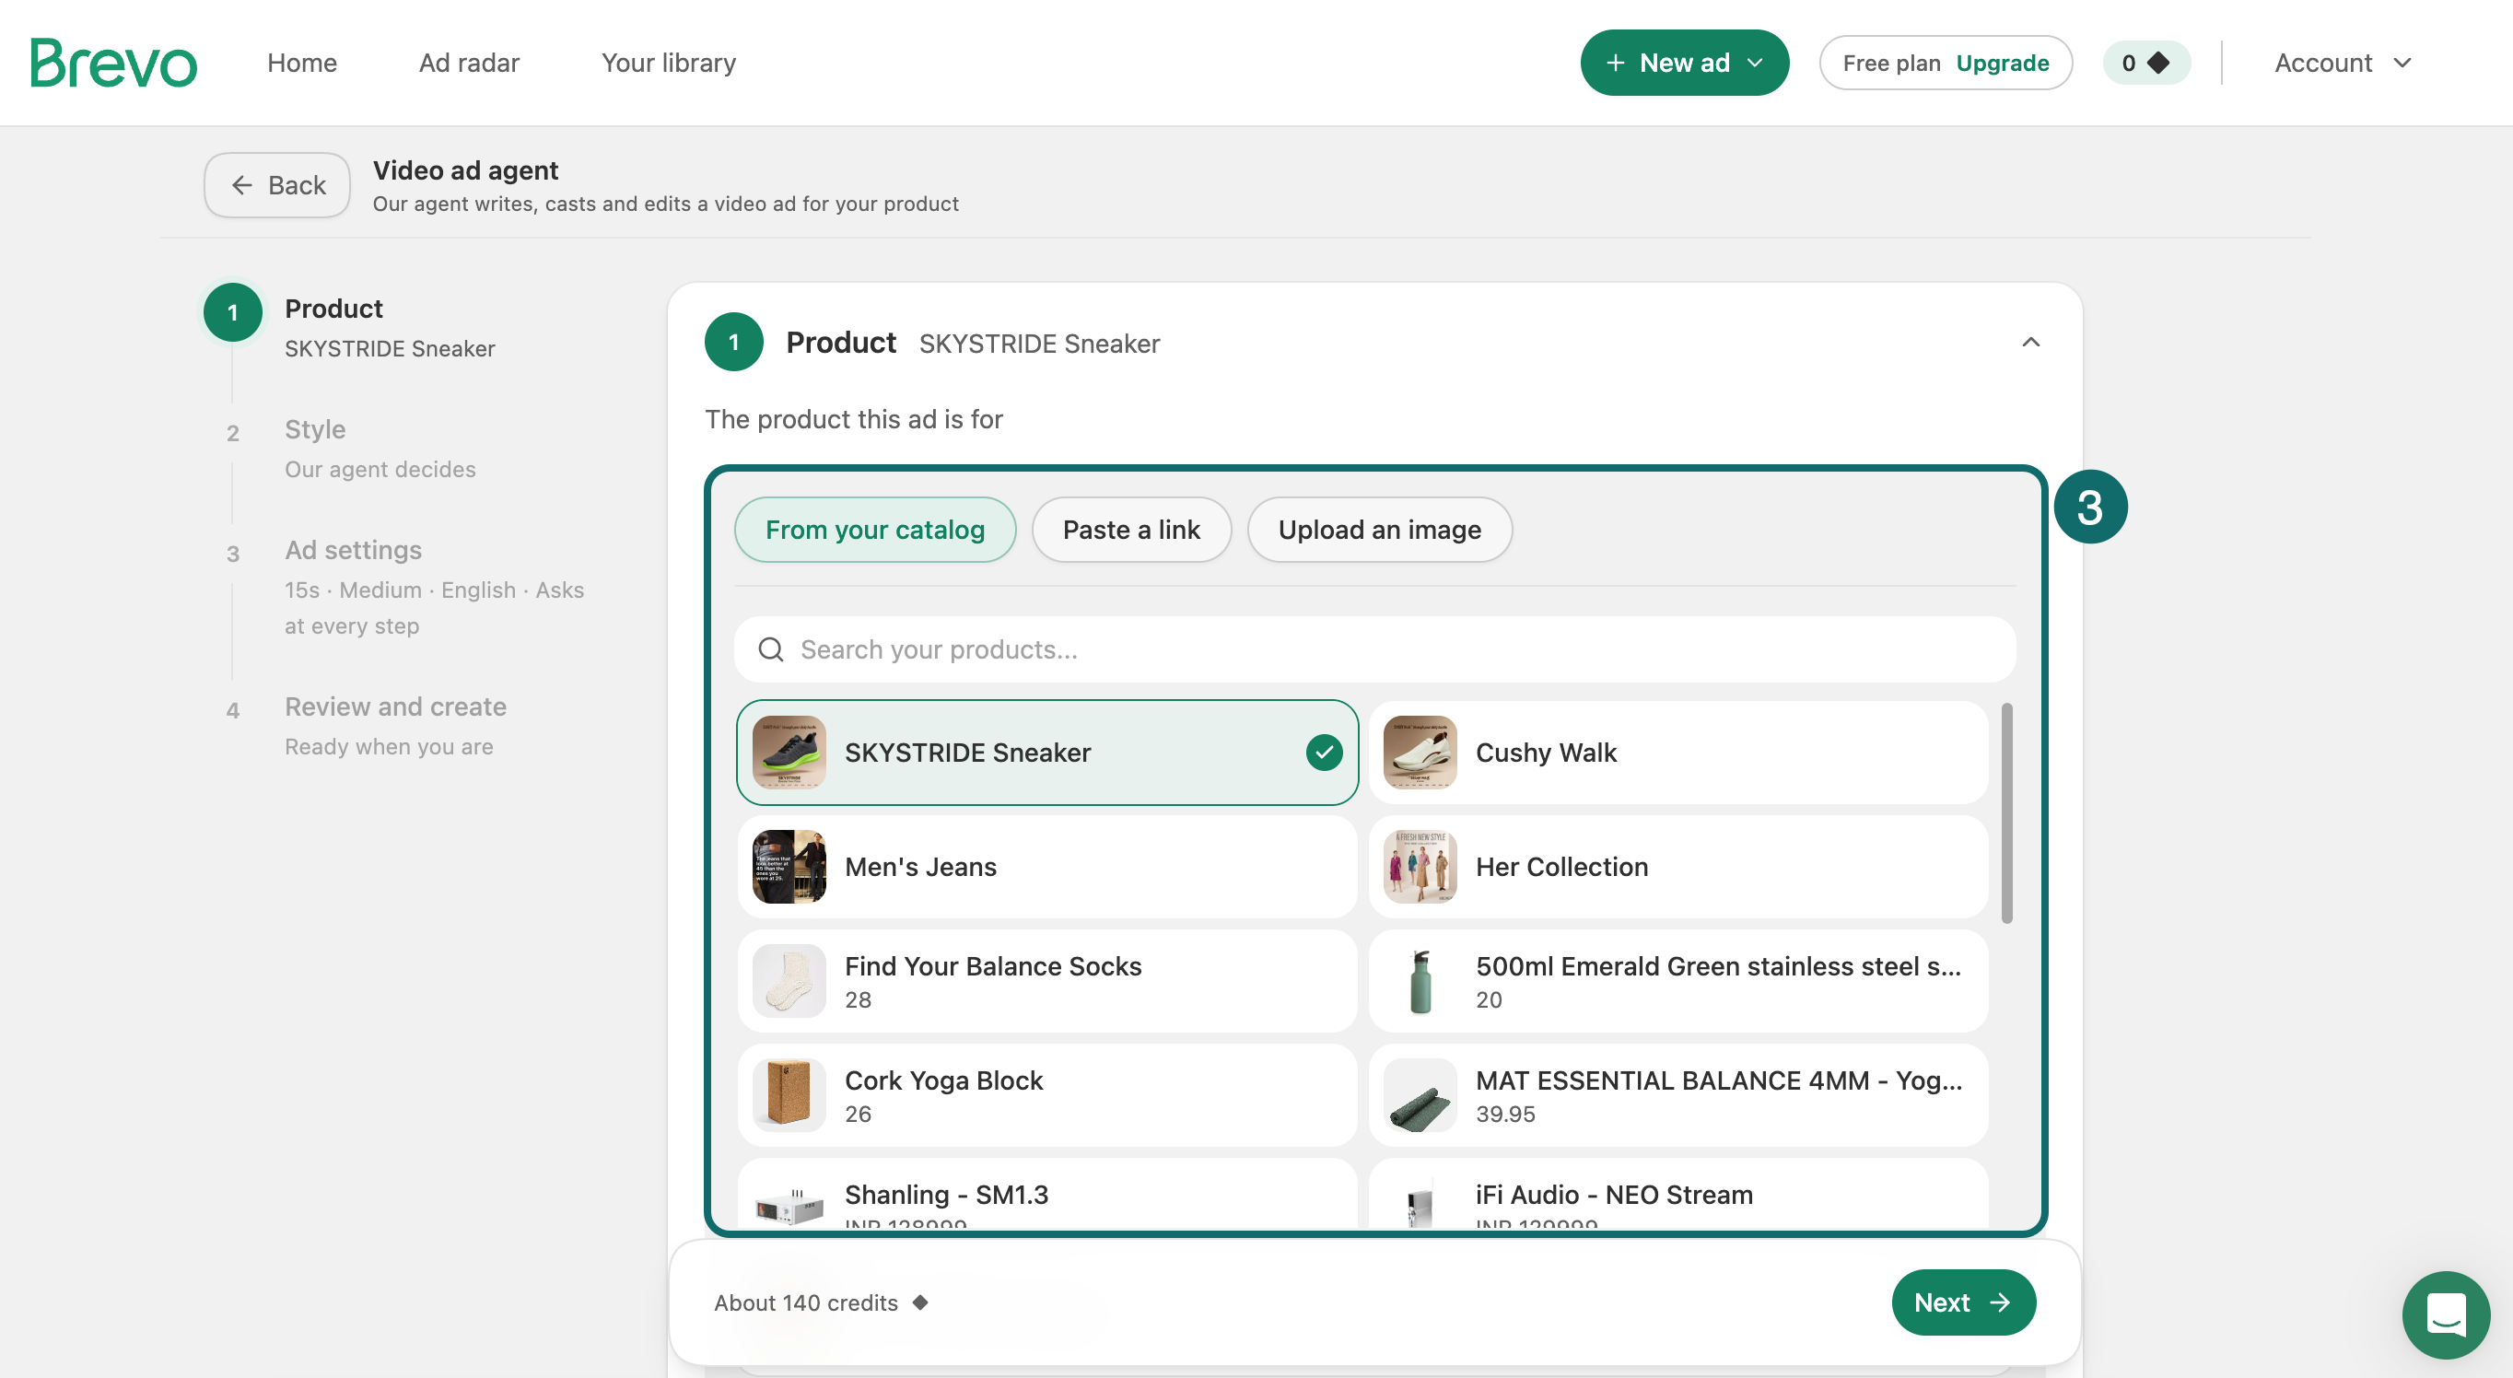Click the search magnifier icon
This screenshot has width=2513, height=1378.
[771, 649]
